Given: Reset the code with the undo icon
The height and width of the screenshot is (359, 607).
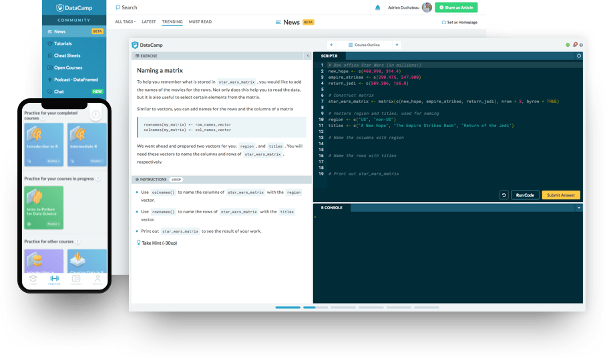Looking at the screenshot, I should [503, 195].
